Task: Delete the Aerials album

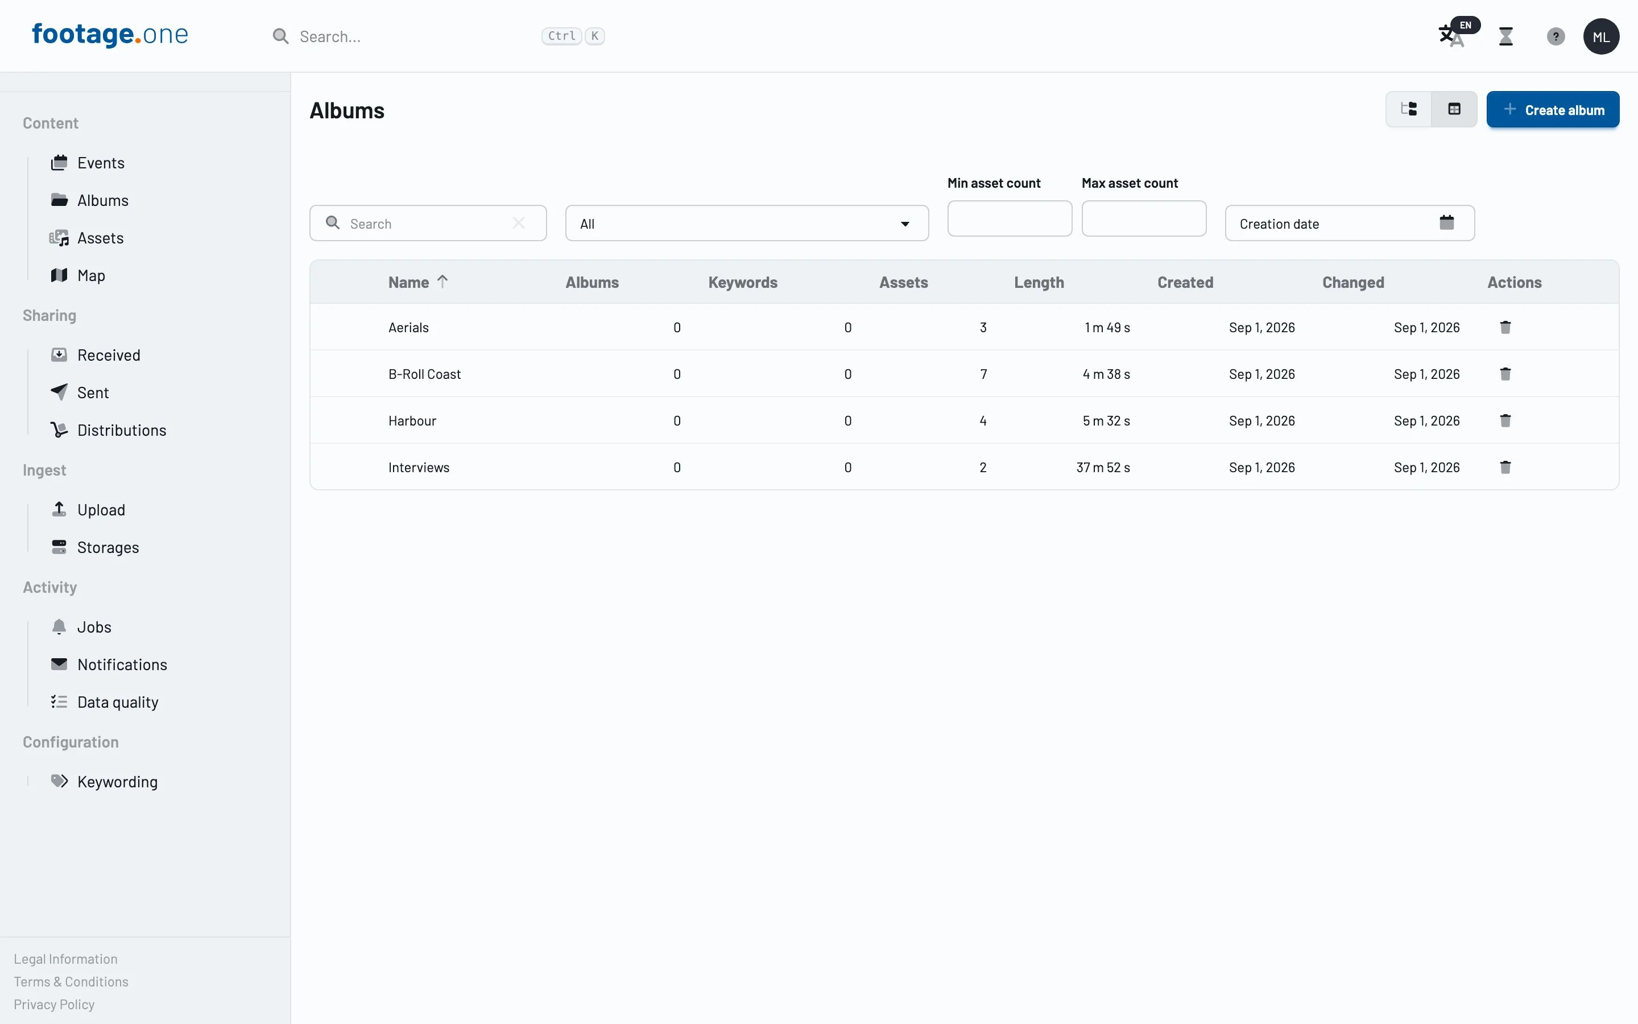Action: click(x=1505, y=327)
